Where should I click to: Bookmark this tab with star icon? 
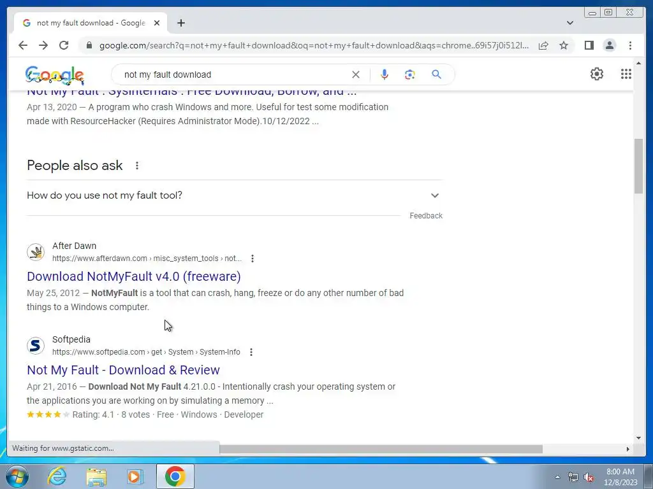pos(564,45)
